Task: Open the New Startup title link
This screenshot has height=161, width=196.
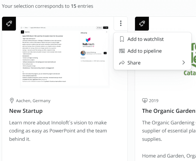Action: click(26, 111)
